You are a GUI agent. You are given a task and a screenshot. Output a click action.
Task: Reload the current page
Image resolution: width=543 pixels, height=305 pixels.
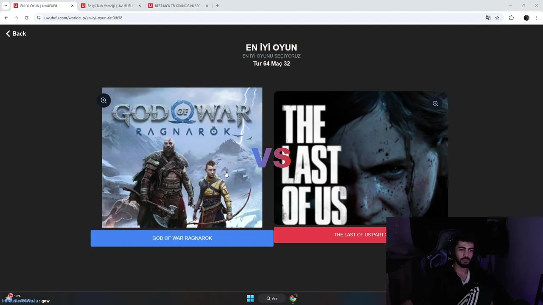(x=26, y=18)
